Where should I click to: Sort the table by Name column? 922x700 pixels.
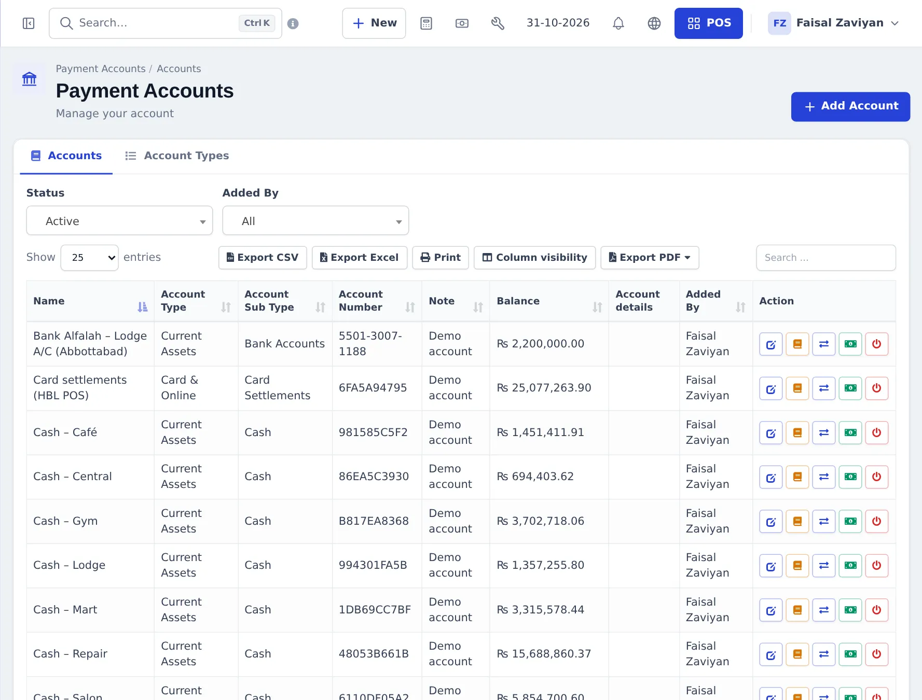click(x=90, y=301)
